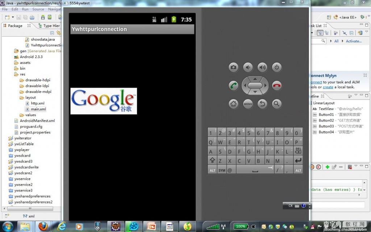Viewport: 371px width, 232px height.
Task: Click the emulator volume up button
Action: [x=262, y=67]
